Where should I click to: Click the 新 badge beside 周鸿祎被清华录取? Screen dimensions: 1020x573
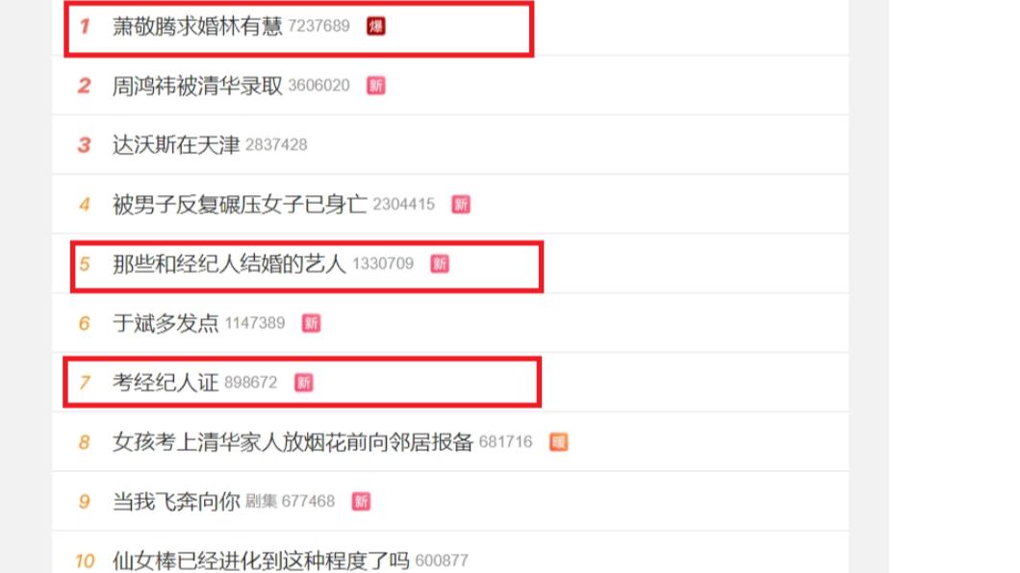click(x=375, y=86)
